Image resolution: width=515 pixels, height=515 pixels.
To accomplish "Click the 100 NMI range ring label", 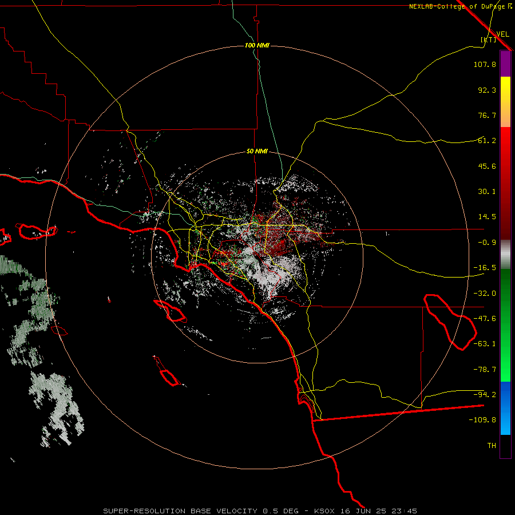I will 257,45.
